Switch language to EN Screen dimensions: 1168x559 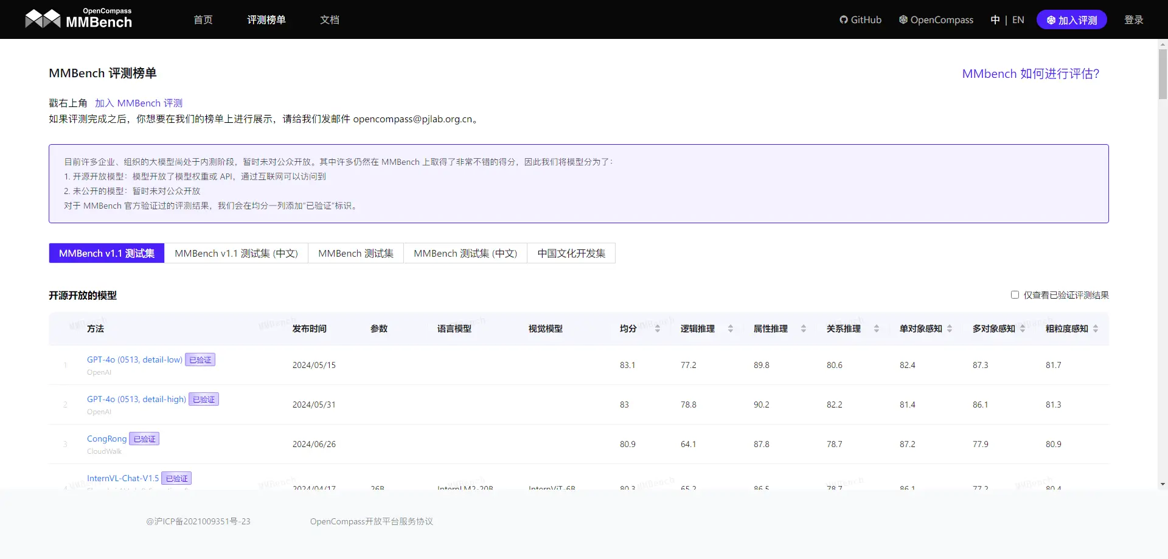pos(1018,19)
